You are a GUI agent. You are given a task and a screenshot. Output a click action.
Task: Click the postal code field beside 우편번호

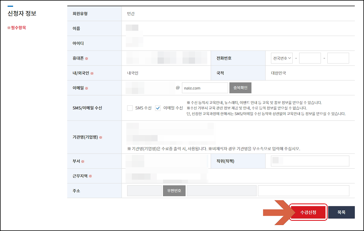[x=144, y=190]
